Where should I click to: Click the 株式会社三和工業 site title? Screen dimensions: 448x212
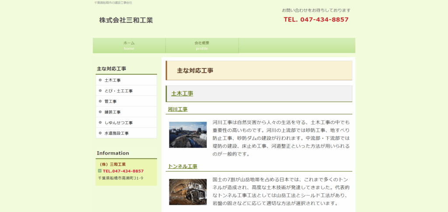tap(126, 20)
